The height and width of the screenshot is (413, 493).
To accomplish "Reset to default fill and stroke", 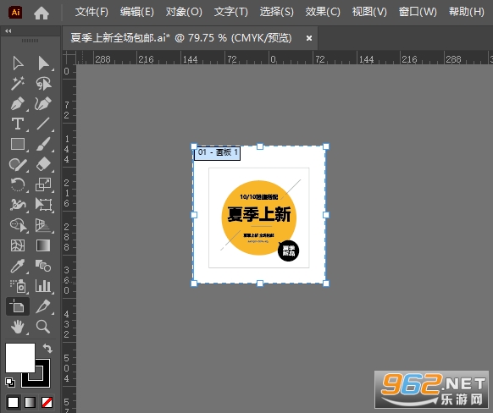I will click(10, 383).
